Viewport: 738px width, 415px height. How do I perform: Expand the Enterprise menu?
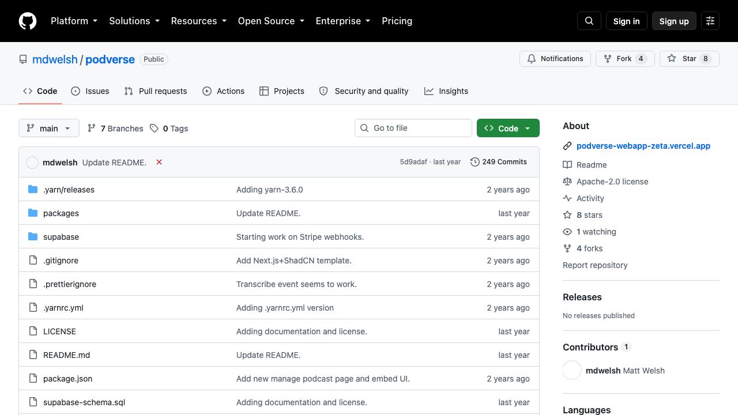343,21
